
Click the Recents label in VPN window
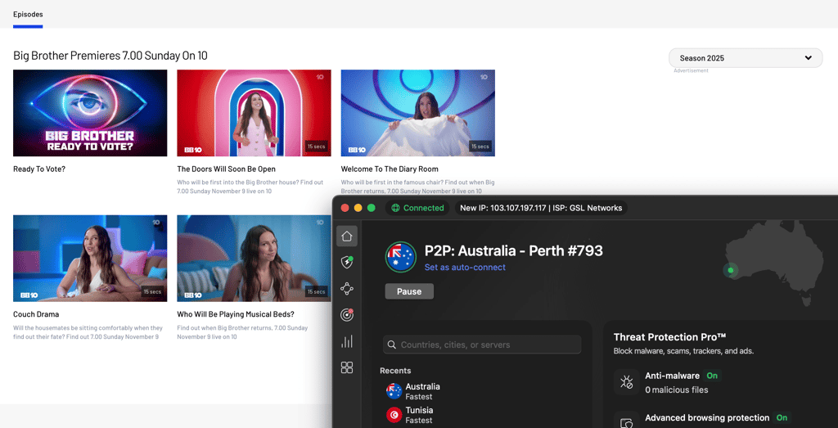pyautogui.click(x=395, y=370)
